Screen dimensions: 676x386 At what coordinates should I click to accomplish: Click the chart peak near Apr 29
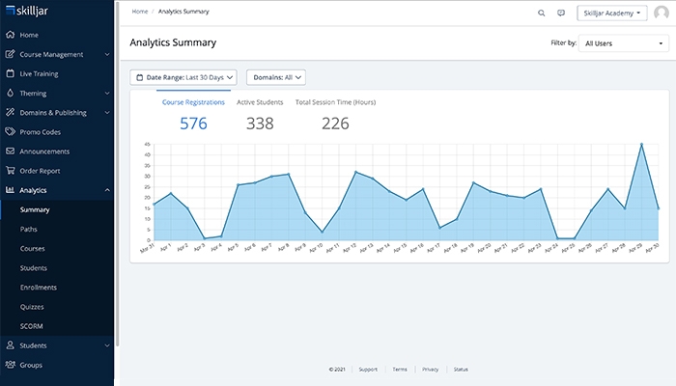(641, 144)
